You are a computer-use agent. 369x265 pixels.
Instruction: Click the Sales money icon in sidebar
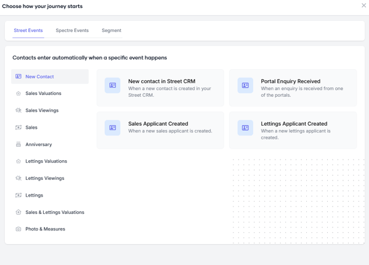[x=18, y=128]
